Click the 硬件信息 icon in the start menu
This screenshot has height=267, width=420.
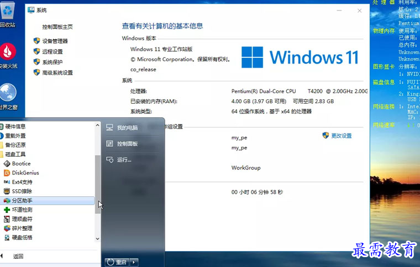click(x=1, y=126)
